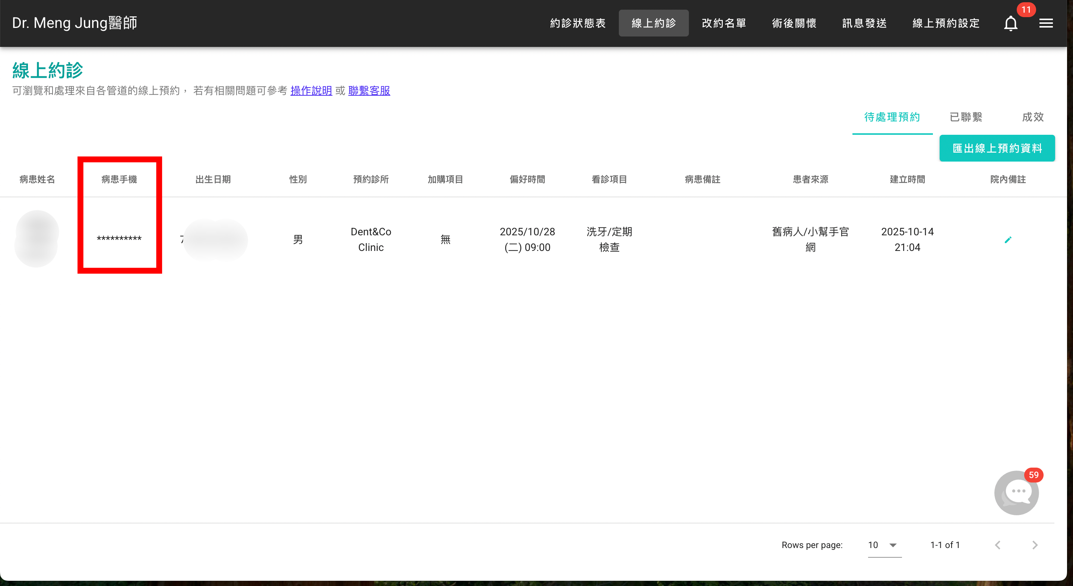Go to previous page with the left arrow

click(998, 545)
